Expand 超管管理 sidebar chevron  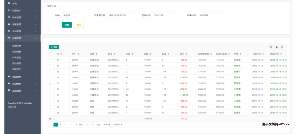(36, 24)
